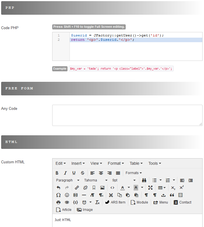Justify the text
Screen dimensions: 204x227
coord(118,173)
